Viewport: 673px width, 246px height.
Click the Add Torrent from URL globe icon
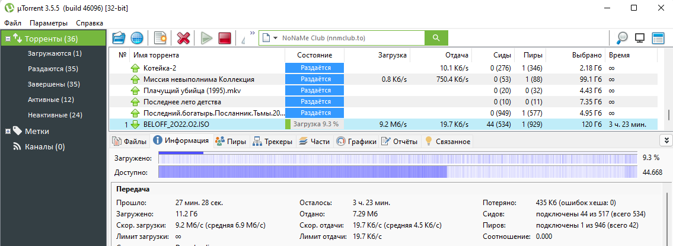[x=137, y=38]
